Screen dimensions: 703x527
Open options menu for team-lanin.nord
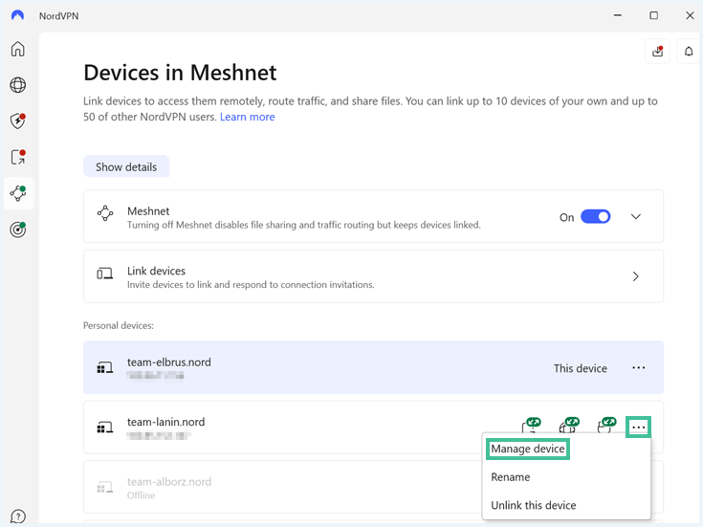pyautogui.click(x=639, y=427)
